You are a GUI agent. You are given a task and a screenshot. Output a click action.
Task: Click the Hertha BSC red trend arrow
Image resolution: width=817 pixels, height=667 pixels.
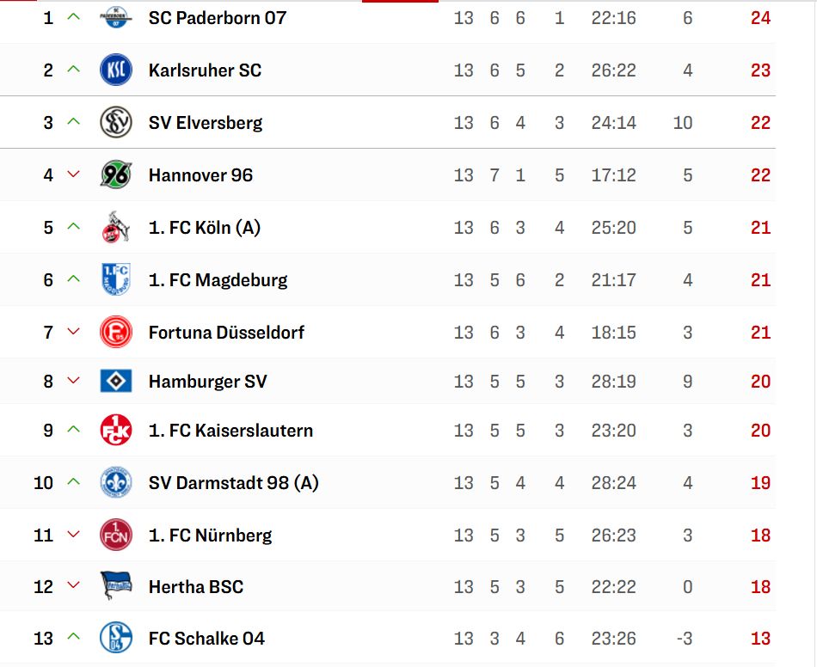[73, 585]
